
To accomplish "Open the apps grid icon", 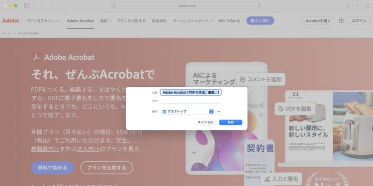I will pyautogui.click(x=341, y=21).
